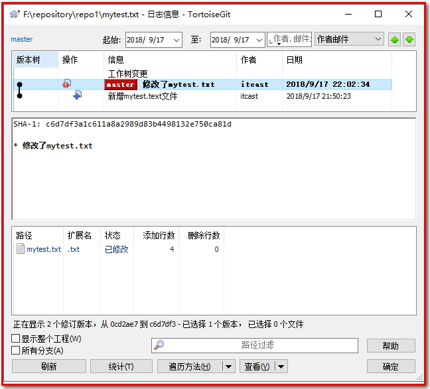
Task: Click the added lines value 4
Action: [172, 249]
